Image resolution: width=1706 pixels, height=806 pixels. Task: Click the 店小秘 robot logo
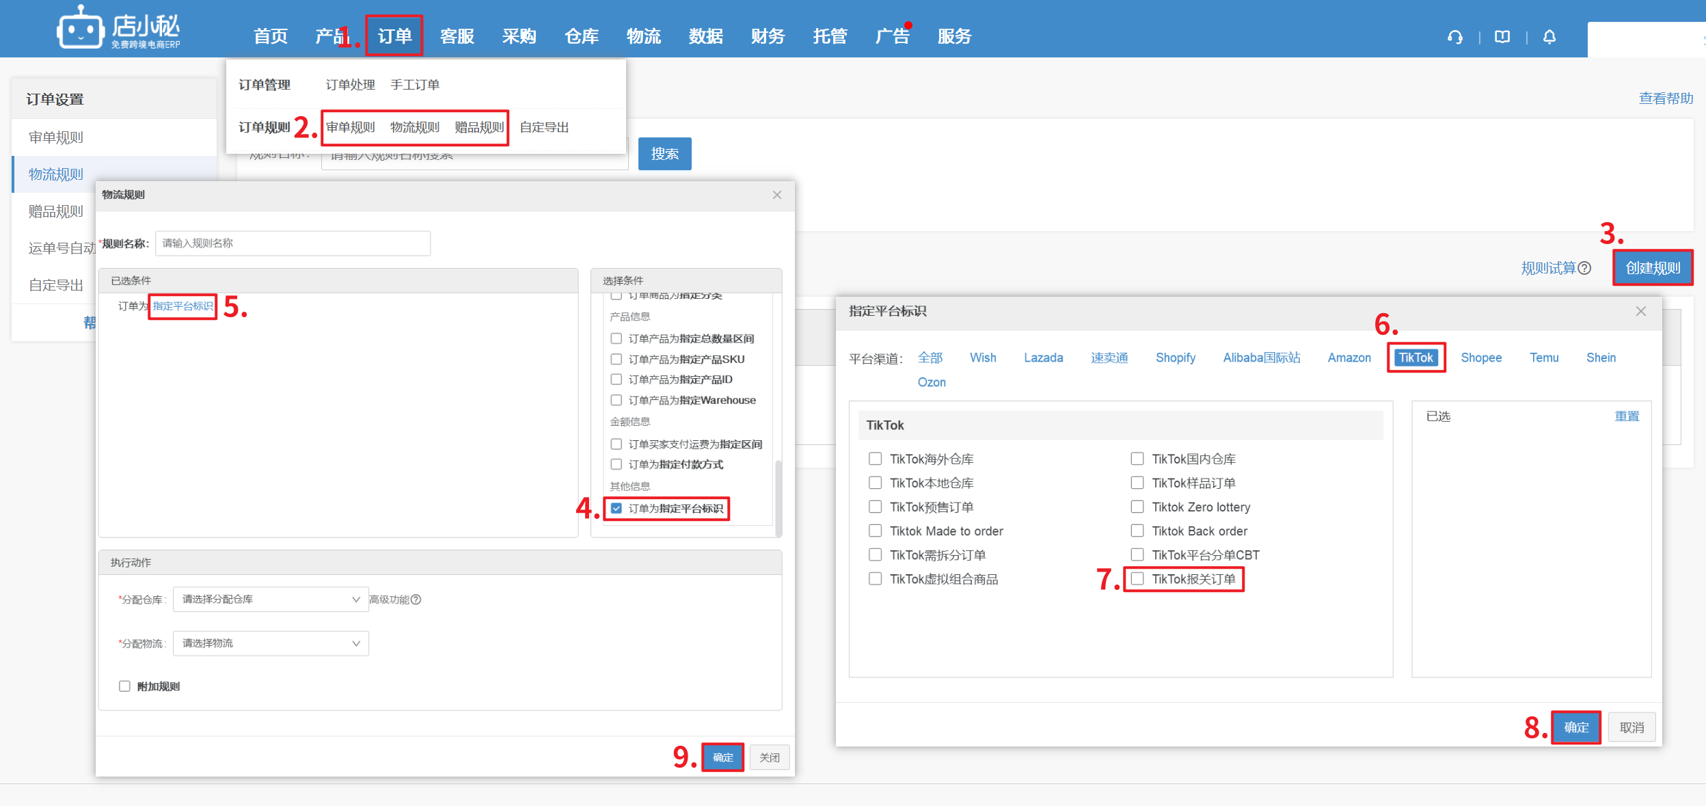[x=81, y=27]
